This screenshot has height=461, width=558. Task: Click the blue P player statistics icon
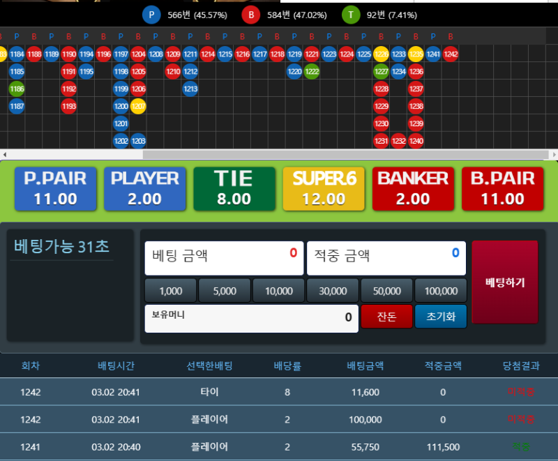click(x=151, y=15)
